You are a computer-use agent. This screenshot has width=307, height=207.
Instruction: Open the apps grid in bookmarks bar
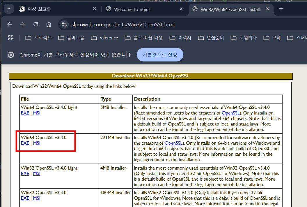[11, 38]
